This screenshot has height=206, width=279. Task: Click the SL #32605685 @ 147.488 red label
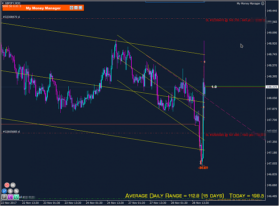click(x=229, y=135)
